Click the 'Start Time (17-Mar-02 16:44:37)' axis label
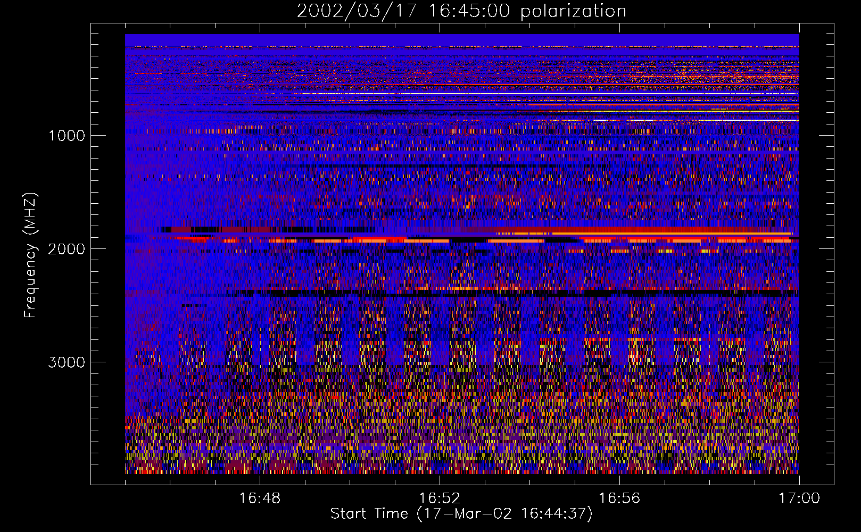Image resolution: width=861 pixels, height=532 pixels. [x=461, y=514]
